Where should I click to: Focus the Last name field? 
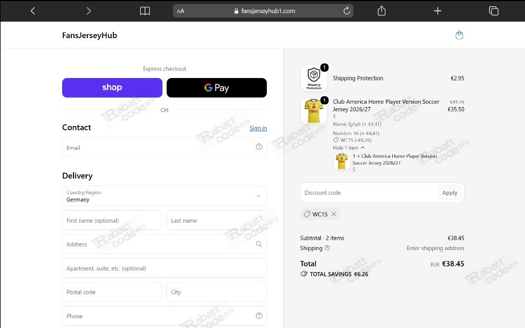point(217,220)
